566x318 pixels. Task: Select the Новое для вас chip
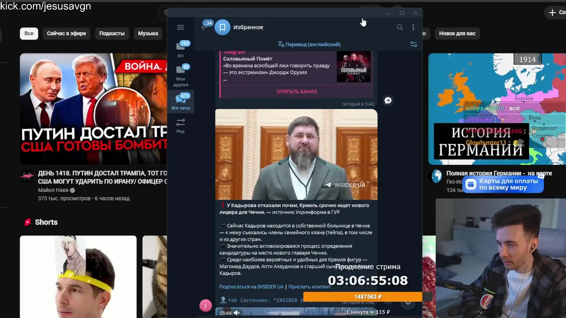(x=457, y=33)
